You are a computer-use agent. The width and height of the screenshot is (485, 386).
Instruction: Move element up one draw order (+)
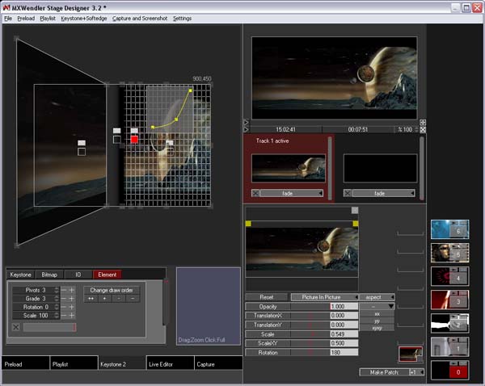[104, 299]
